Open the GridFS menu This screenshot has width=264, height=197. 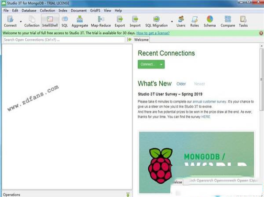point(95,11)
